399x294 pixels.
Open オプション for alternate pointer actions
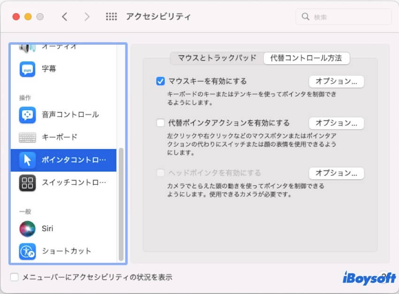[x=336, y=123]
